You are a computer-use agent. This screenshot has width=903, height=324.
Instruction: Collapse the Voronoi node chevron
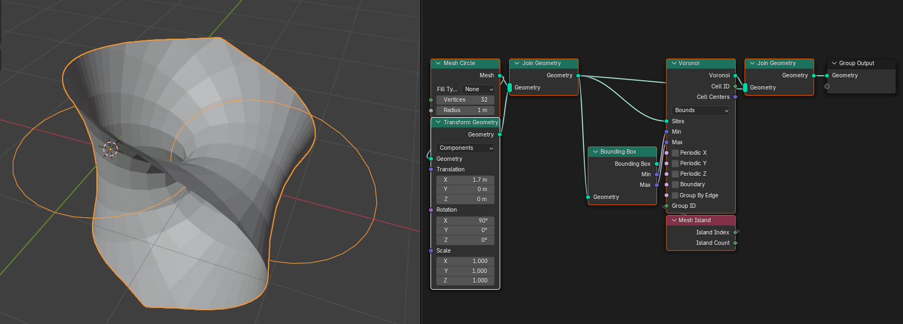674,64
